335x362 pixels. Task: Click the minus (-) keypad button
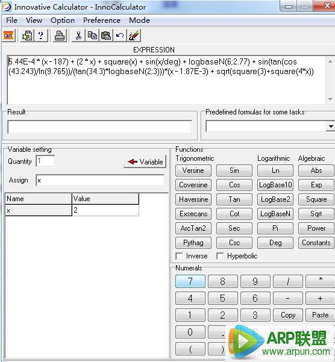pos(287,298)
